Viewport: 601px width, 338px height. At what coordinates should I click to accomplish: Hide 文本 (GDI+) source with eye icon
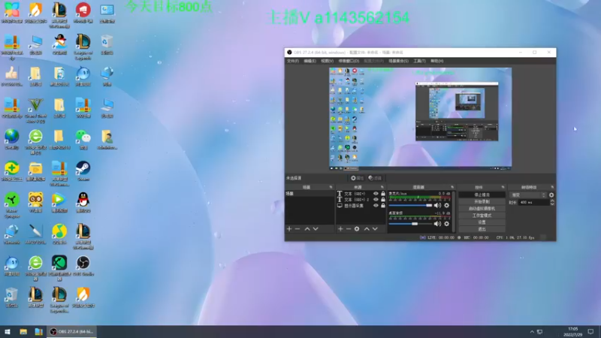click(x=376, y=194)
